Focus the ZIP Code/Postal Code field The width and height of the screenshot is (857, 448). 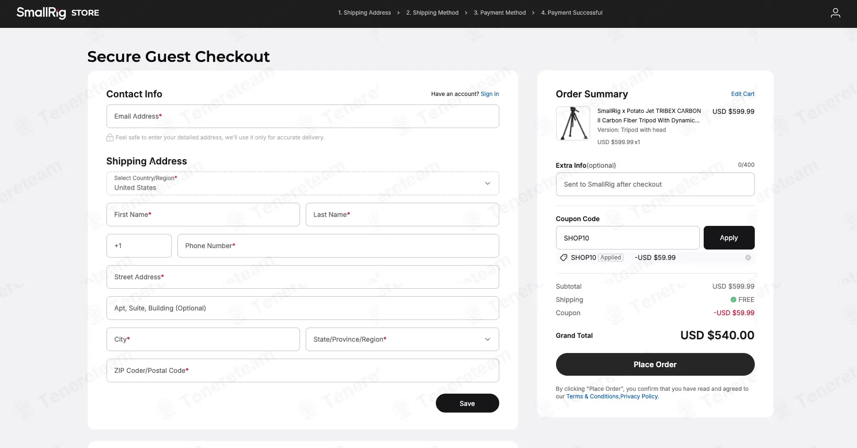point(303,370)
